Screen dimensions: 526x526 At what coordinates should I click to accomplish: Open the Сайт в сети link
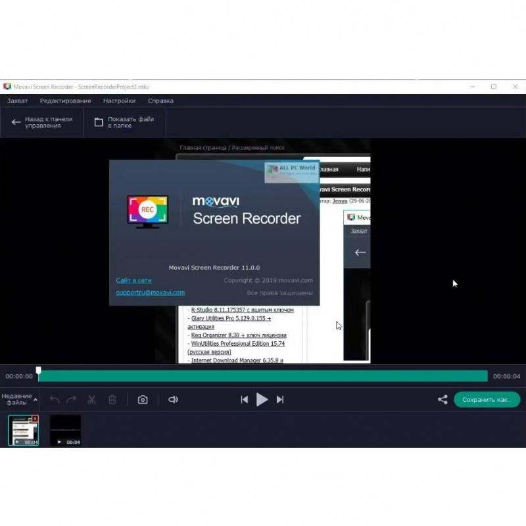(134, 281)
